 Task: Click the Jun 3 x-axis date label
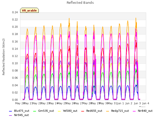tap(137, 103)
